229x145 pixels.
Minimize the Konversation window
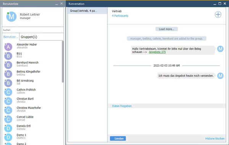[x=214, y=4]
